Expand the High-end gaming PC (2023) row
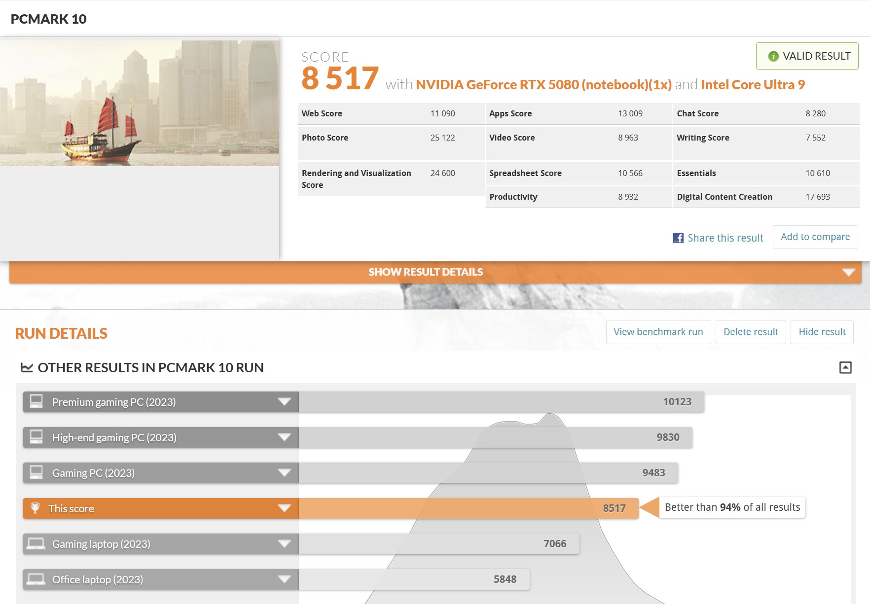This screenshot has width=870, height=604. tap(284, 437)
